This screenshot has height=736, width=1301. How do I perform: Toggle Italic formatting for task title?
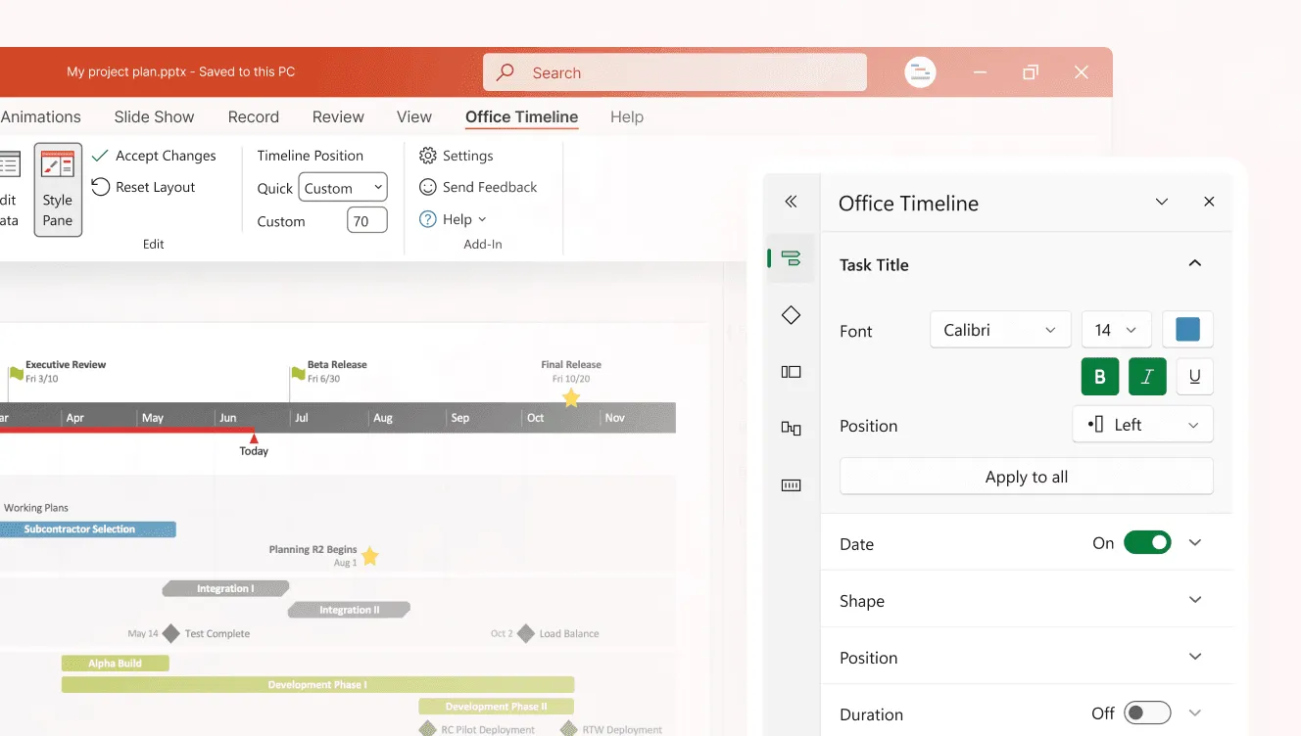[1147, 377]
